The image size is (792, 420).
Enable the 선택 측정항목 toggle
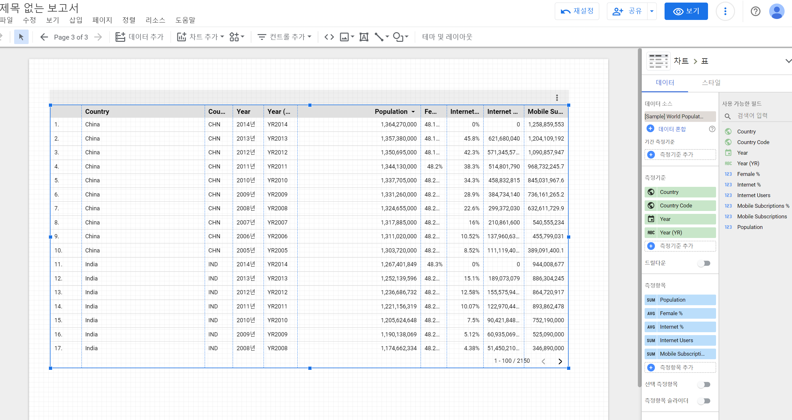(x=704, y=384)
